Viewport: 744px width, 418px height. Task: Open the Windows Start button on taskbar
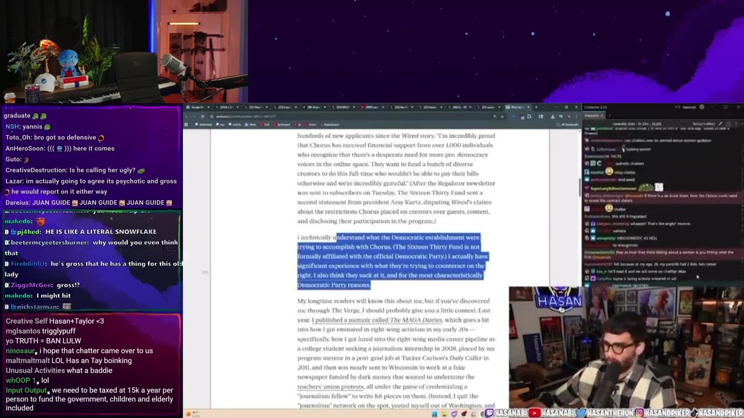point(434,414)
